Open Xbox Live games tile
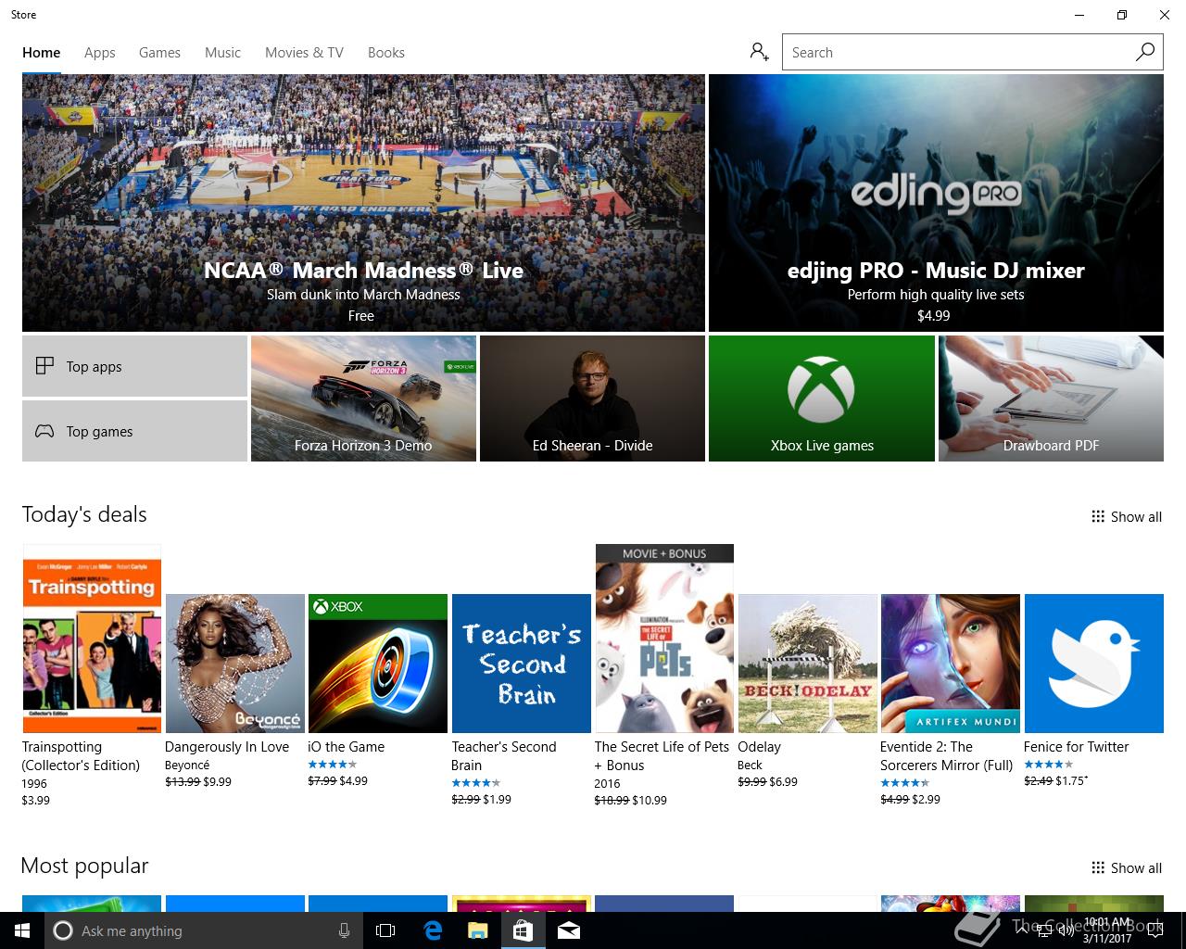The height and width of the screenshot is (949, 1186). pos(822,399)
